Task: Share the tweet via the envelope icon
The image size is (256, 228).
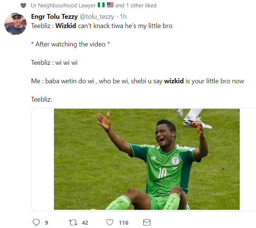Action: (147, 222)
